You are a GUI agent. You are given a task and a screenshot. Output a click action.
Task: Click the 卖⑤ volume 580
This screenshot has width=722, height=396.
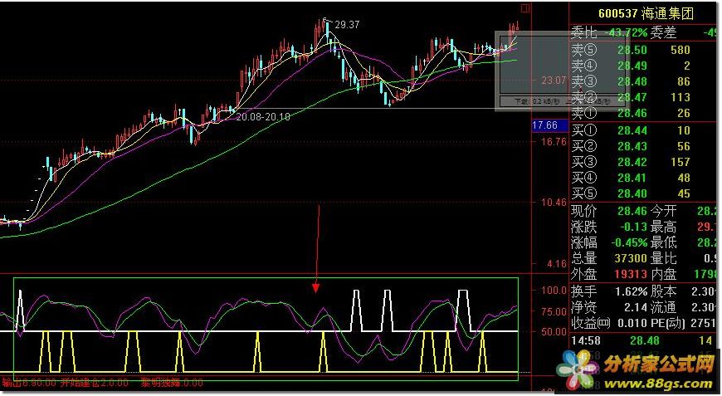(x=681, y=50)
